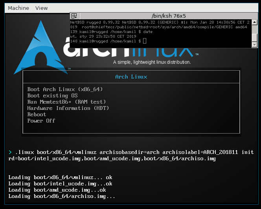Select Boot existing OS entry
The image size is (261, 209).
coord(52,96)
